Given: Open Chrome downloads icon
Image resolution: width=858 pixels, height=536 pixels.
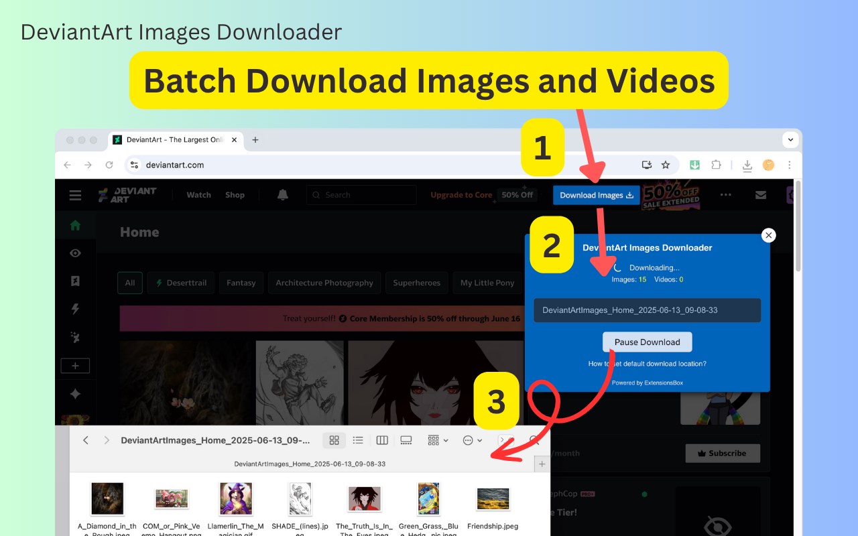Looking at the screenshot, I should (747, 165).
